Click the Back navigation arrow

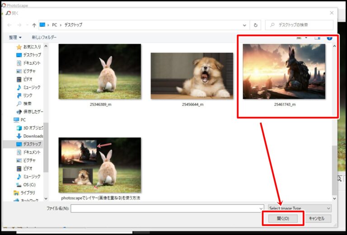coord(9,25)
